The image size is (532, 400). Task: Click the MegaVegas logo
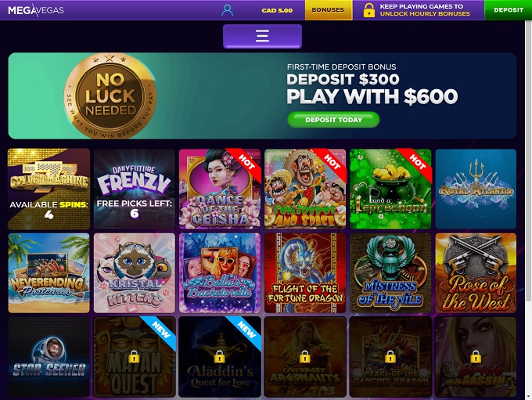[x=36, y=10]
